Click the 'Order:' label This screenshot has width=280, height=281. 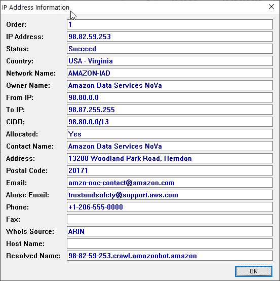[x=16, y=24]
